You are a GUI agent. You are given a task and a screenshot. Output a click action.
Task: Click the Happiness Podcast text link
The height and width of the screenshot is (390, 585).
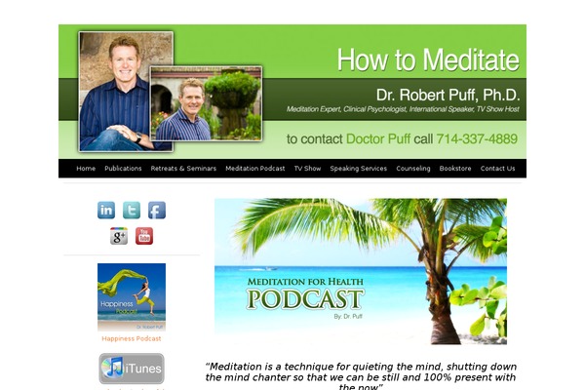pos(132,338)
